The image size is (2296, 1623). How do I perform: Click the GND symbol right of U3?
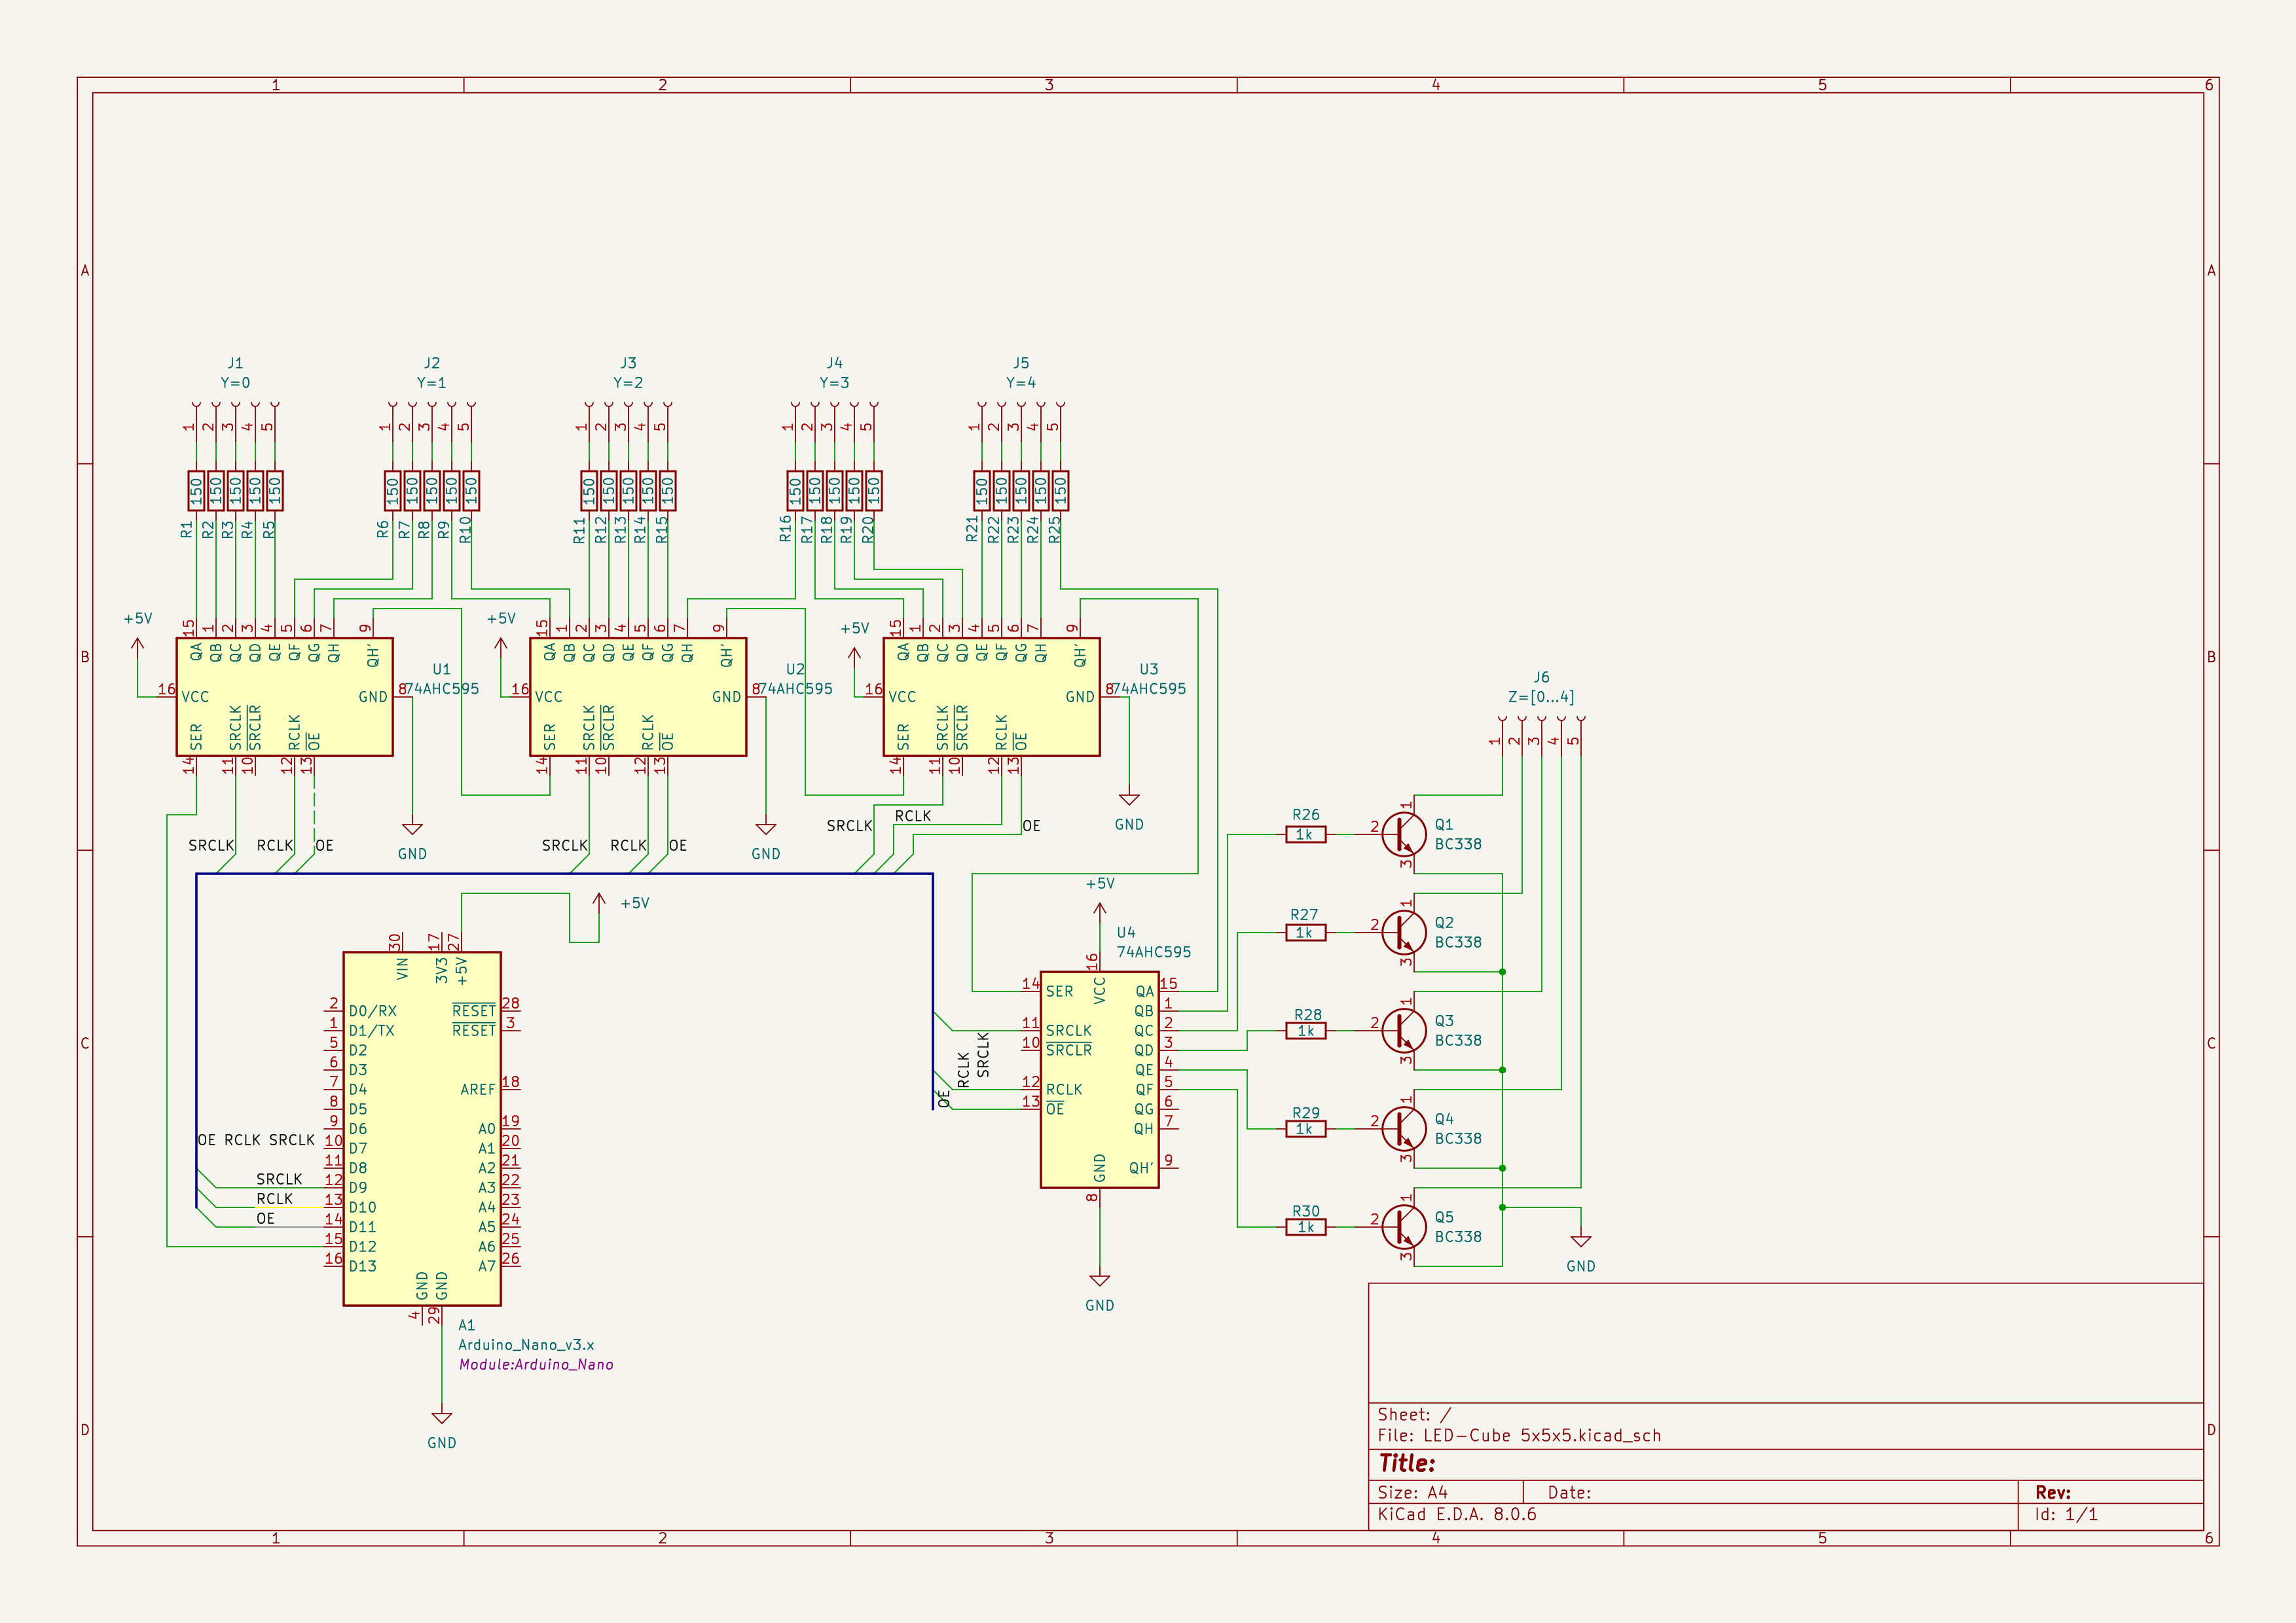coord(1129,800)
